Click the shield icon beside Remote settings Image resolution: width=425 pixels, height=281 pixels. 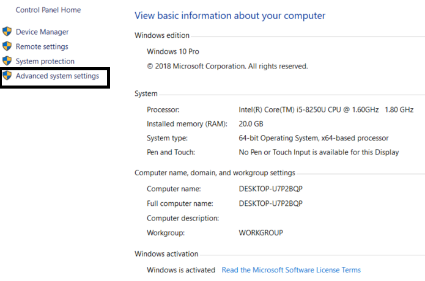7,46
